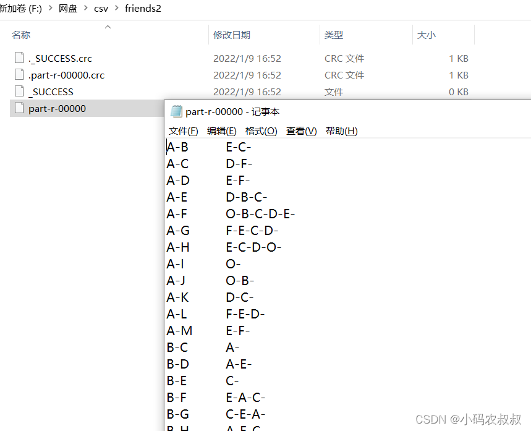The width and height of the screenshot is (531, 431).
Task: Navigate to the 网盘 folder via breadcrumb
Action: click(x=69, y=9)
